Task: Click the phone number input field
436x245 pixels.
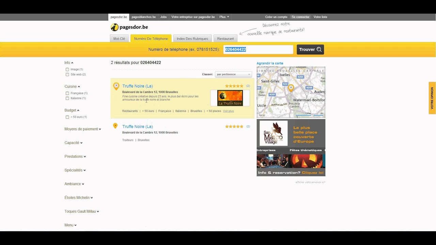Action: tap(258, 49)
